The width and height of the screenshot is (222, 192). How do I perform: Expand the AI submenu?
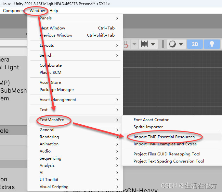coord(75,173)
